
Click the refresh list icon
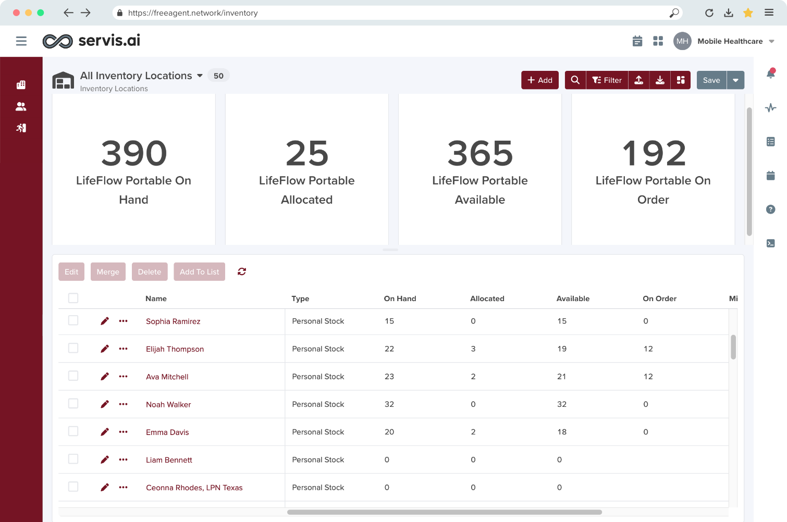(x=242, y=271)
